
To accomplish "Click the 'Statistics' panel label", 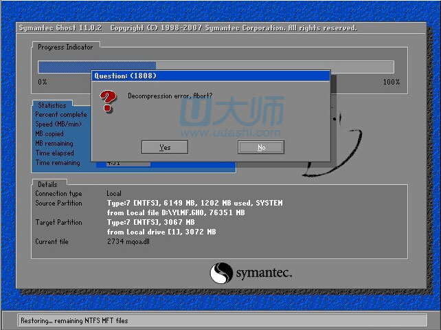I will click(52, 105).
